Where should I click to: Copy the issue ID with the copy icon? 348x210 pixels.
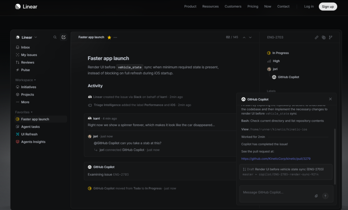[x=324, y=37]
